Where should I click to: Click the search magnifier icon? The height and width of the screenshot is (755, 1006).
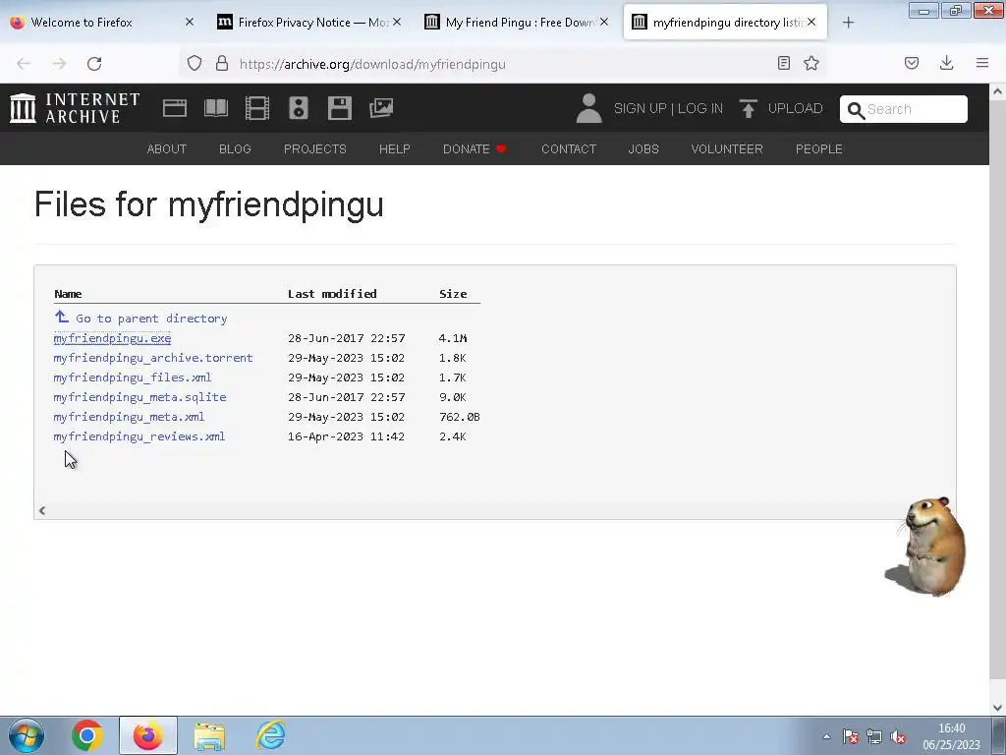[856, 110]
